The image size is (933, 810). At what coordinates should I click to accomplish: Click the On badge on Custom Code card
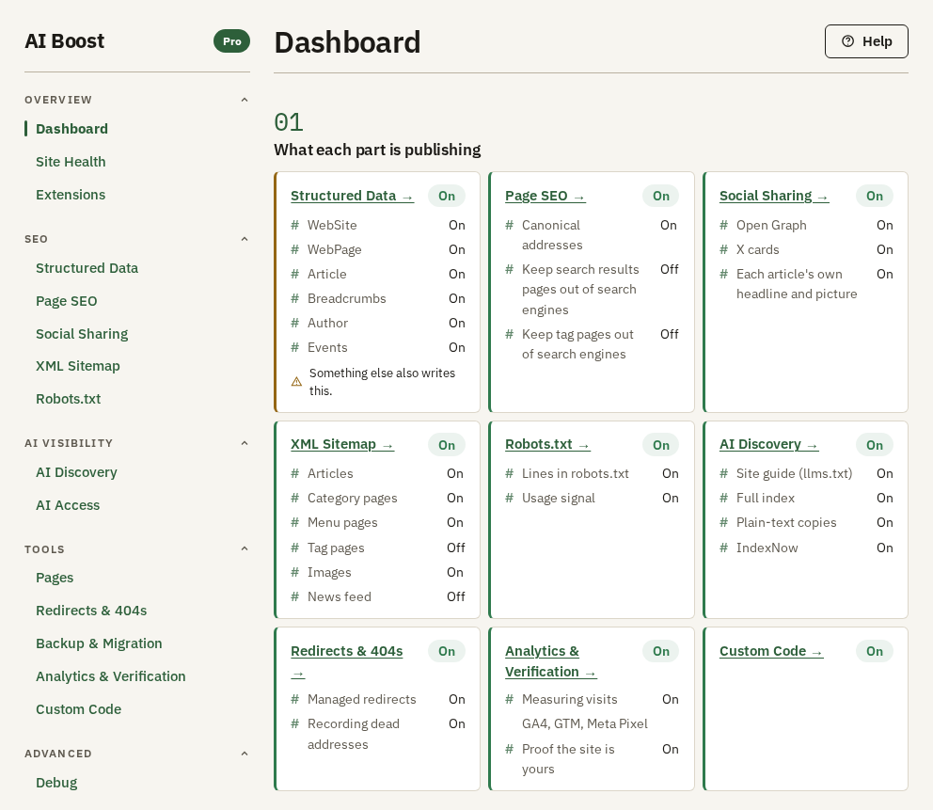874,652
